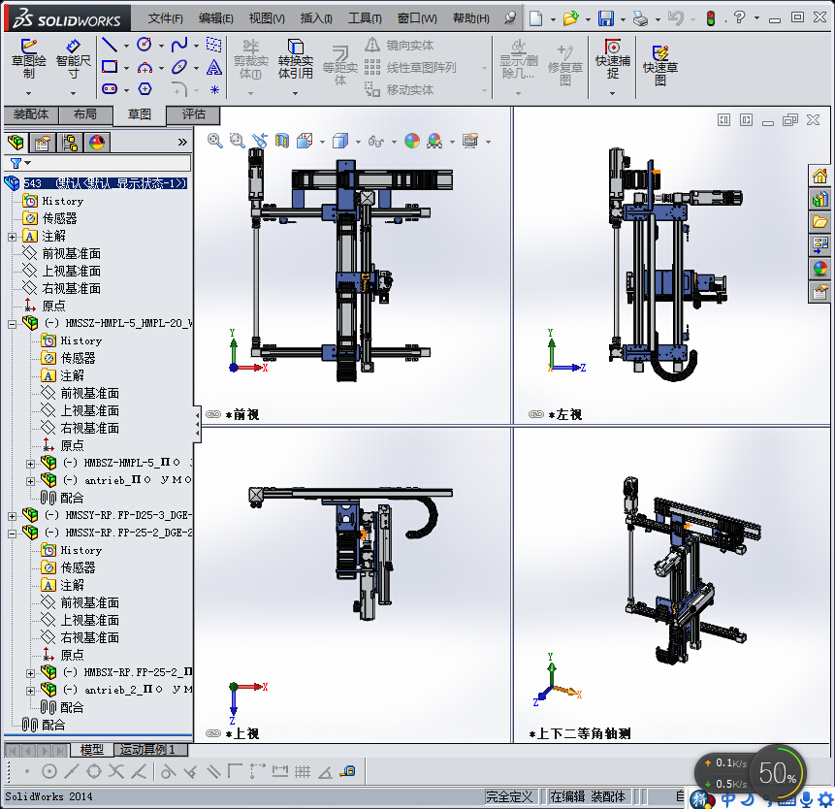
Task: Expand the HMBSZ-HMPL-5 sub-assembly node
Action: pyautogui.click(x=30, y=464)
